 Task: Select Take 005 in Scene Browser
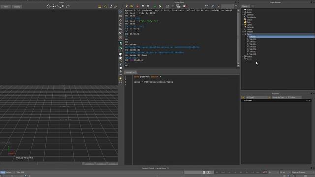click(x=252, y=47)
